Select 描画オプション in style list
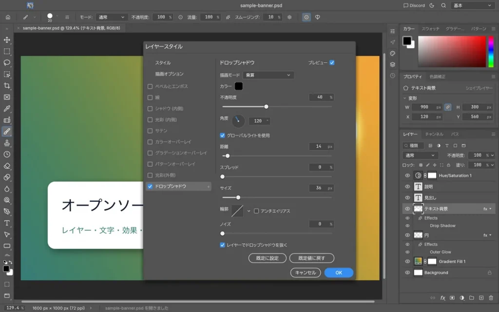This screenshot has width=499, height=312. tap(169, 74)
